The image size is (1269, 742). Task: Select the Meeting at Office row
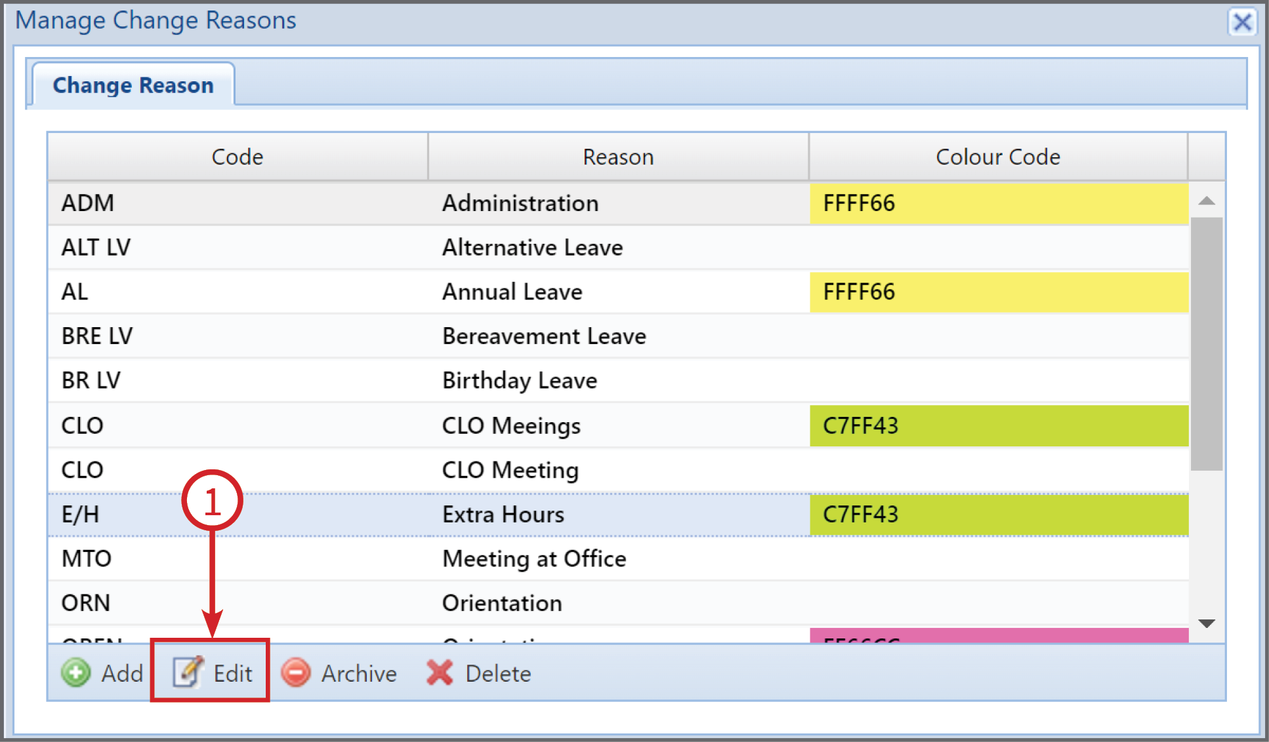click(x=618, y=558)
